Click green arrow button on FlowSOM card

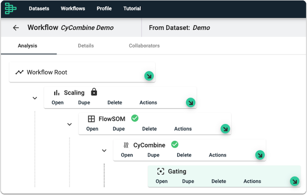pyautogui.click(x=225, y=129)
